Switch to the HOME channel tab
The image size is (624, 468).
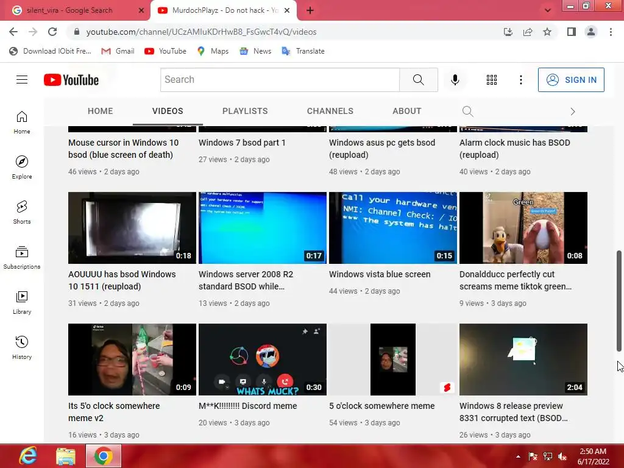(101, 111)
